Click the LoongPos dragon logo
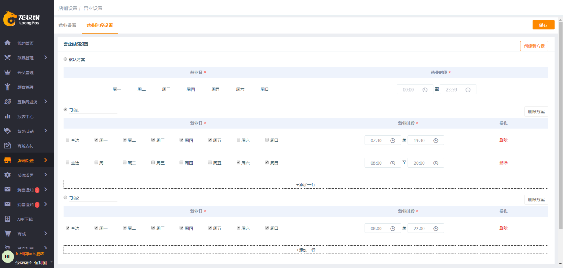The height and width of the screenshot is (268, 563). tap(10, 18)
